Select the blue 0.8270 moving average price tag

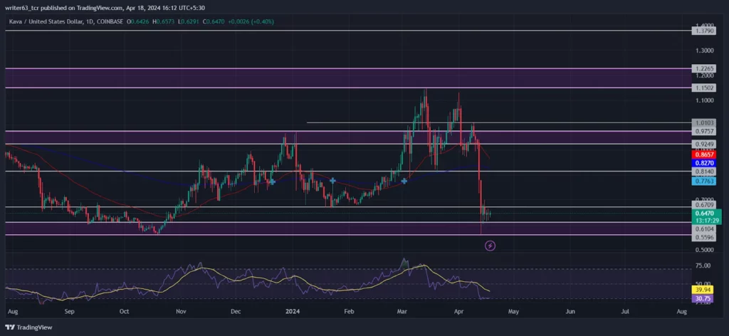point(704,163)
